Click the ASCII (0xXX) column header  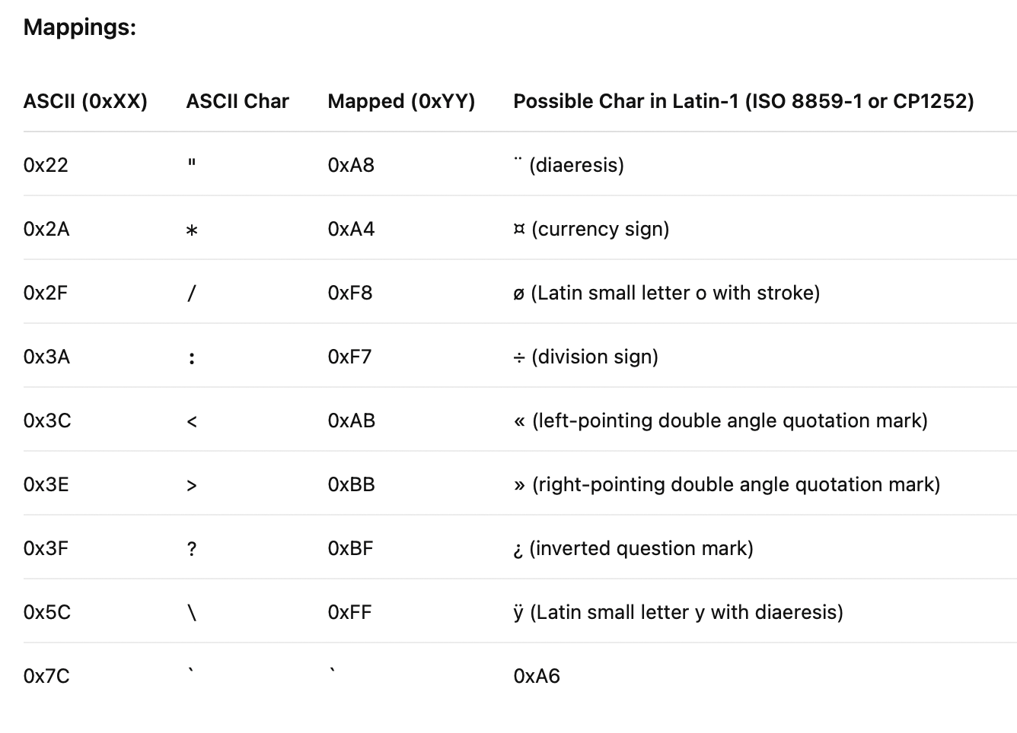85,101
